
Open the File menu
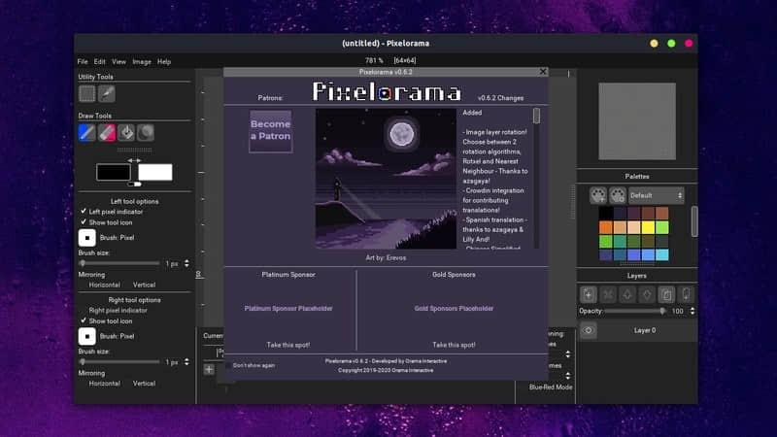pos(83,61)
